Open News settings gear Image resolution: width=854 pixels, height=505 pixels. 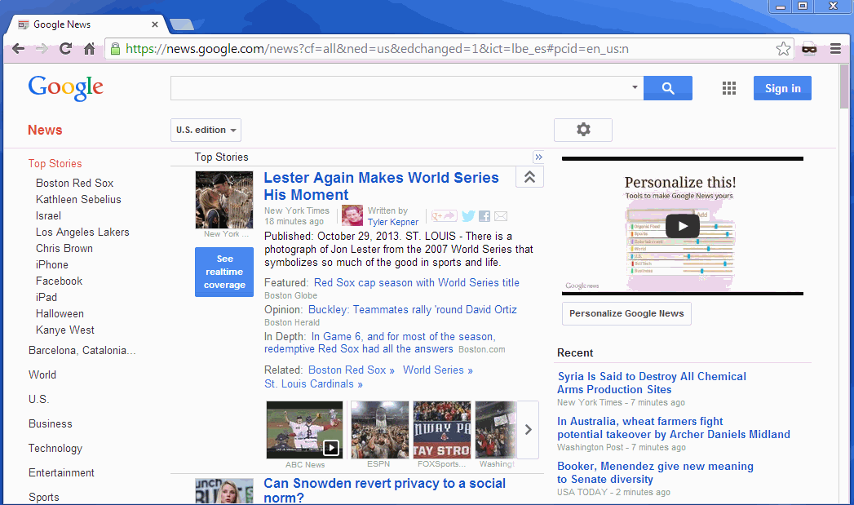coord(582,130)
